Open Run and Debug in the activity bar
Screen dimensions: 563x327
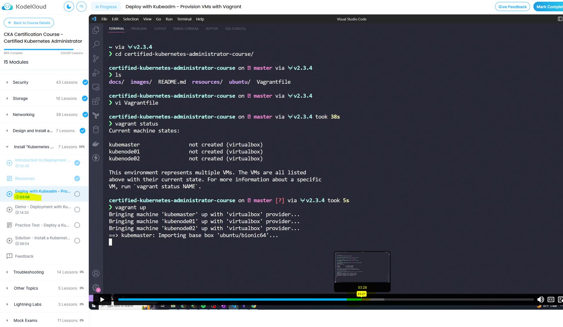pos(96,73)
